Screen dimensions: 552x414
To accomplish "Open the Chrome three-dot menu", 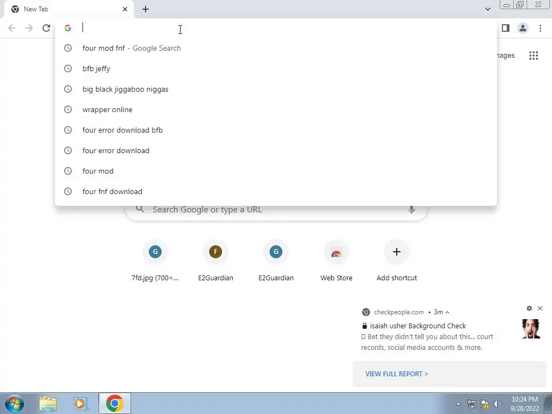I will coord(540,28).
